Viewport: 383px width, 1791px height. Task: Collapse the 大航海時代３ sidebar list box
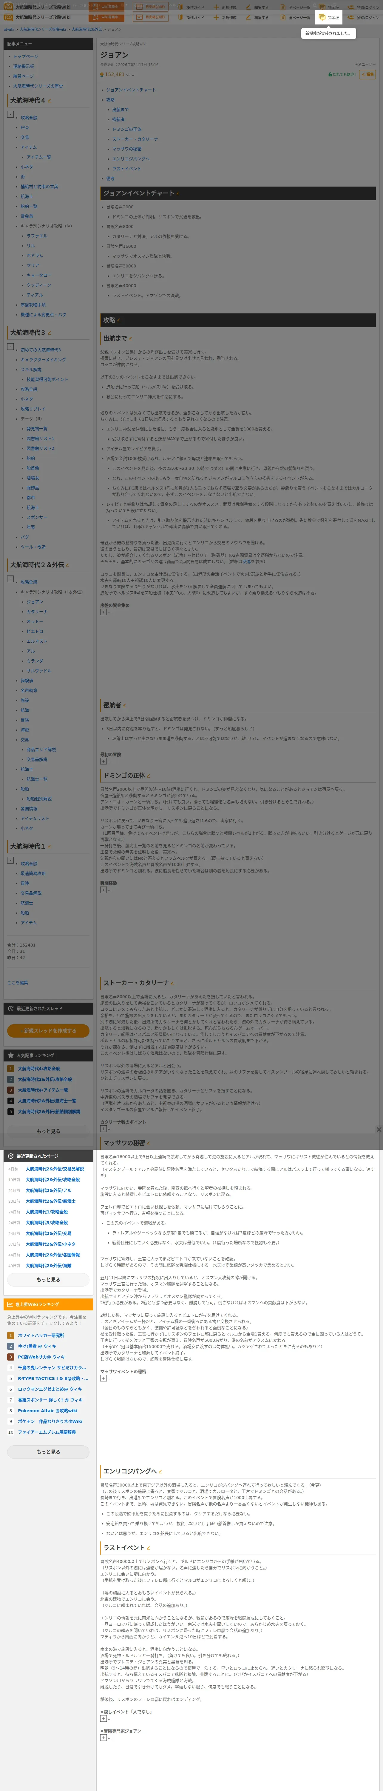pyautogui.click(x=10, y=346)
